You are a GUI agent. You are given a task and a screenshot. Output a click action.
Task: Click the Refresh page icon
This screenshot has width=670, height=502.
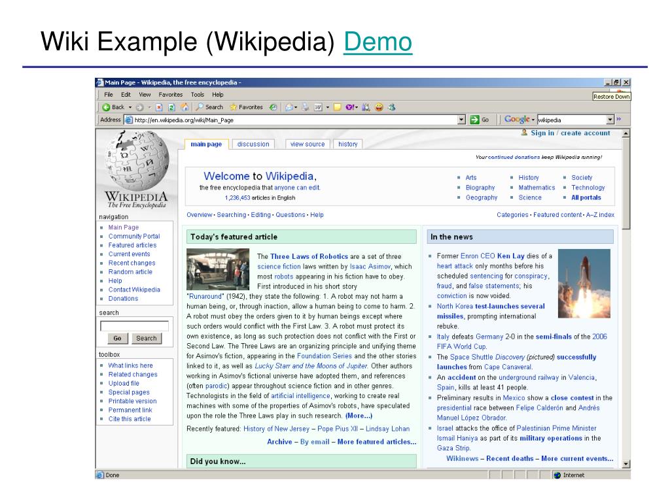click(171, 107)
